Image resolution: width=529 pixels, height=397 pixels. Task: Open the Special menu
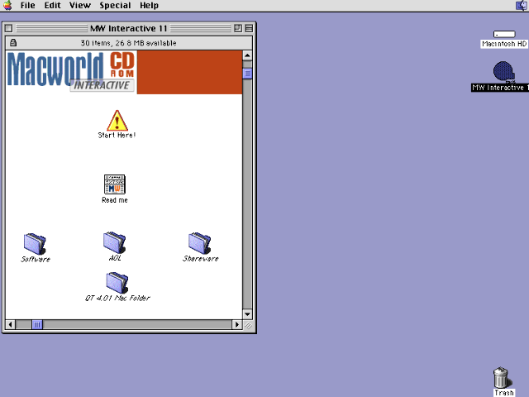click(115, 6)
